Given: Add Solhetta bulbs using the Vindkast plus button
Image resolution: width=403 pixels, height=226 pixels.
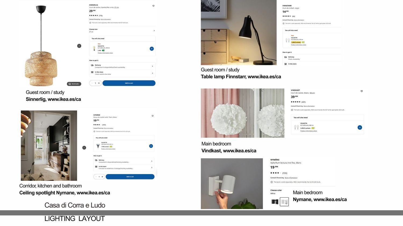Looking at the screenshot, I should [360, 127].
